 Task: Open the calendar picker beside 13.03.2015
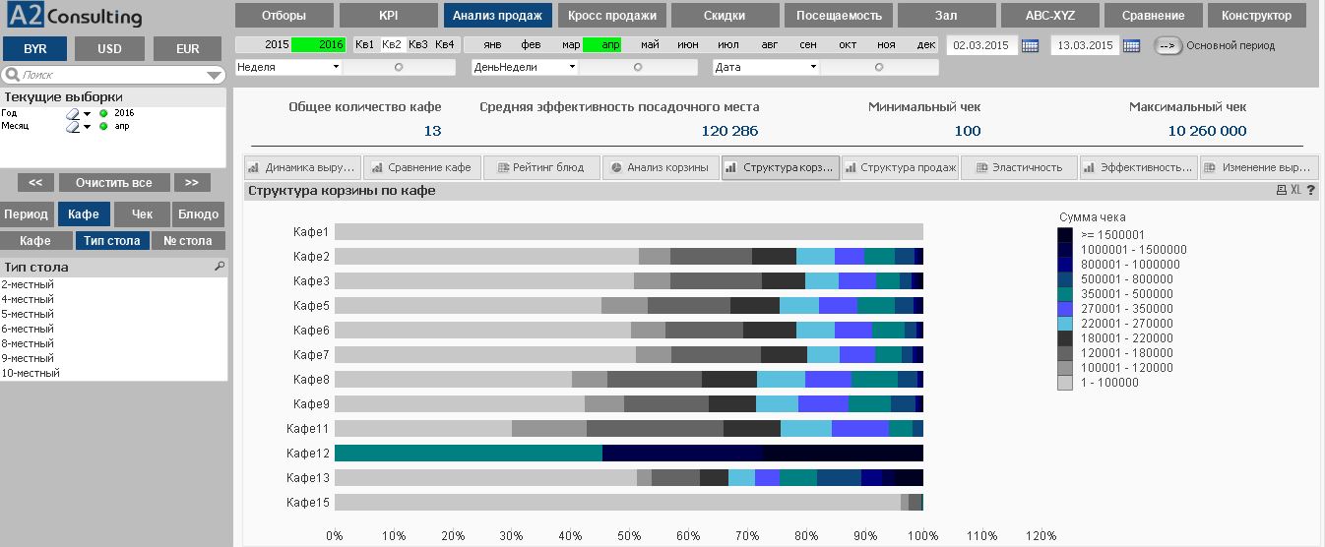tap(1131, 45)
